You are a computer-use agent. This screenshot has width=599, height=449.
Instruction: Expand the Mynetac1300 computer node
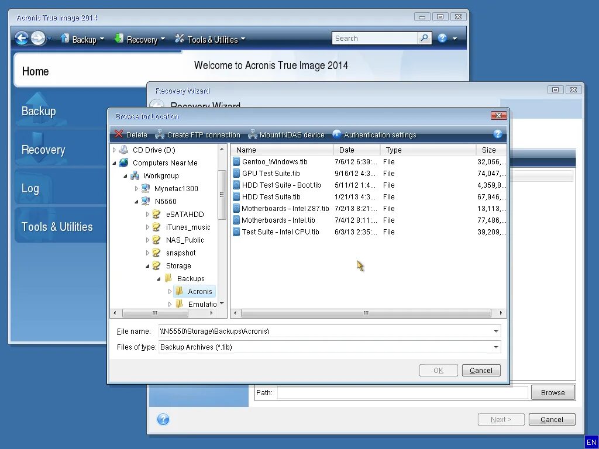[136, 189]
